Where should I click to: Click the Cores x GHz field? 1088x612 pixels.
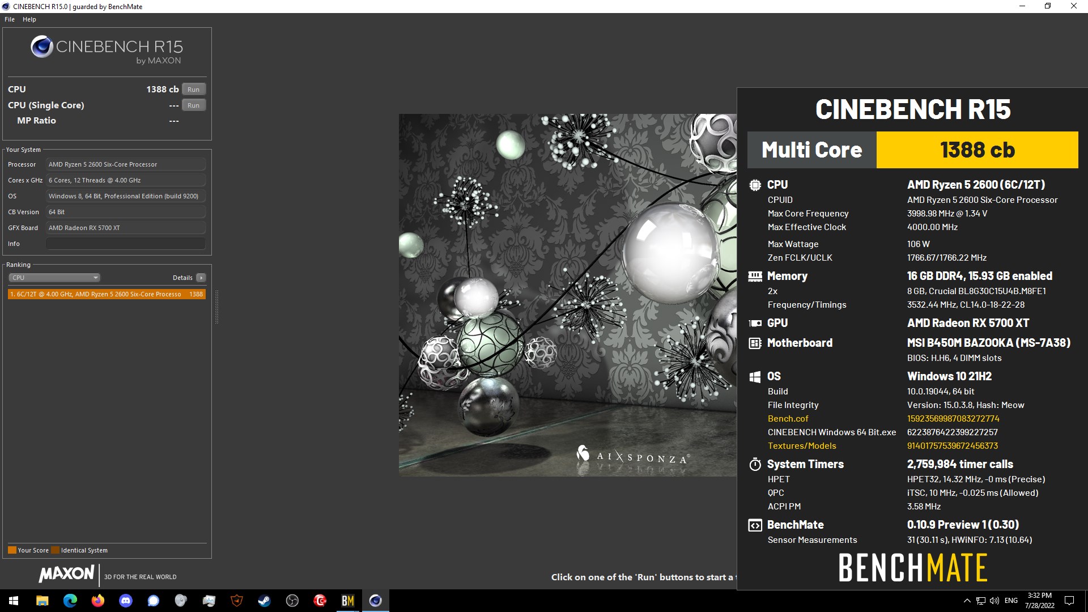tap(126, 180)
